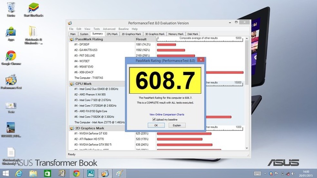The height and width of the screenshot is (178, 317).
Task: Open the Windows Start button
Action: (x=6, y=173)
